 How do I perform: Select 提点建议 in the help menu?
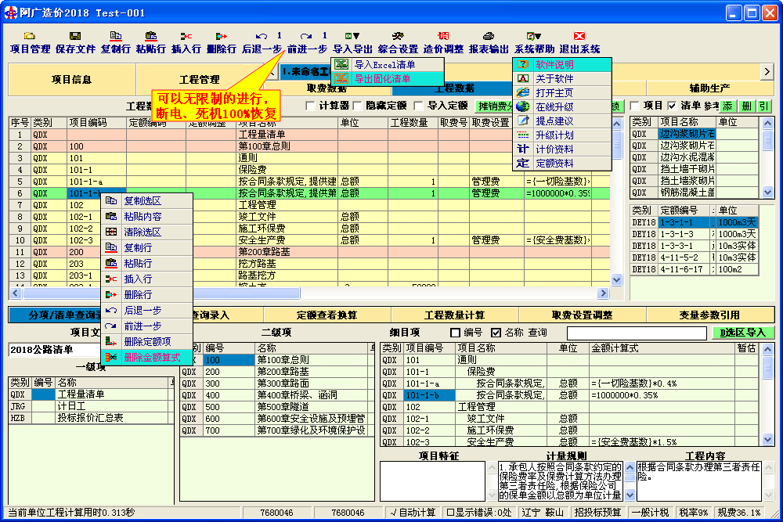562,121
